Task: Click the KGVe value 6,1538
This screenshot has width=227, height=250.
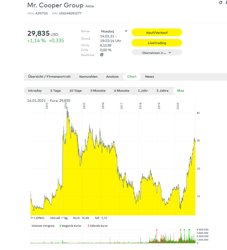Action: tap(106, 45)
